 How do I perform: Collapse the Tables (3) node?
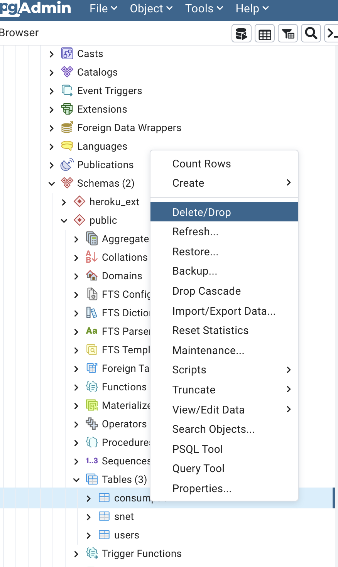click(x=76, y=480)
